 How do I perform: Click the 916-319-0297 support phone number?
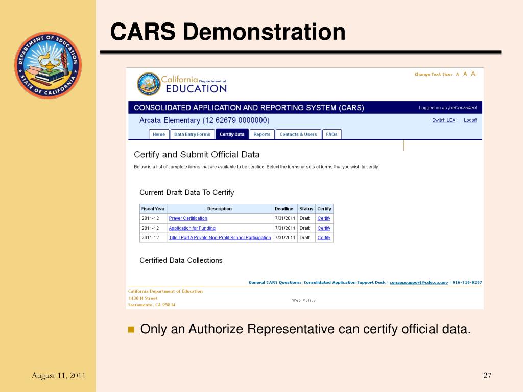pyautogui.click(x=467, y=282)
